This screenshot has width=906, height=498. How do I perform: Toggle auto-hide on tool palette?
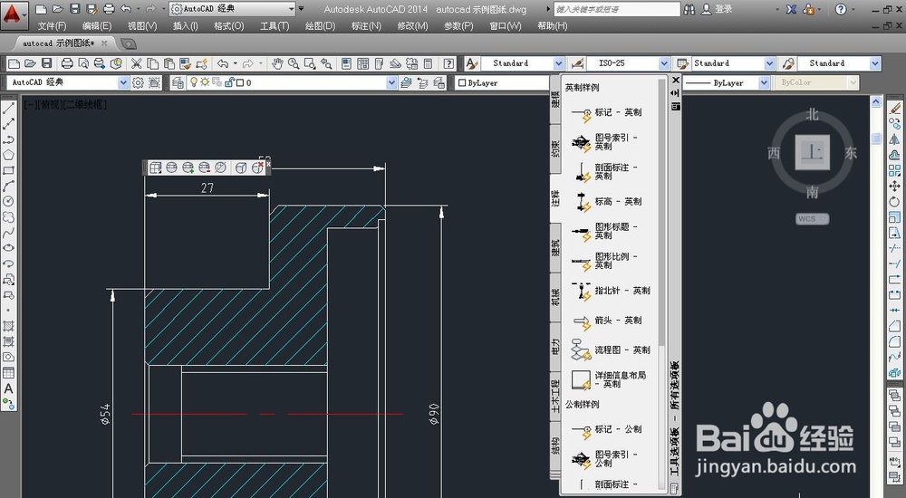[x=676, y=93]
